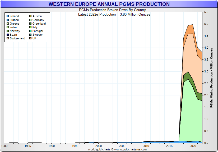Screen dimensions: 218x152
Task: Click the 2020 tick label on x-axis
Action: pos(193,146)
